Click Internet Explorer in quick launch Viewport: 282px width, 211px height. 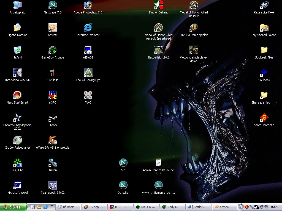(45, 207)
